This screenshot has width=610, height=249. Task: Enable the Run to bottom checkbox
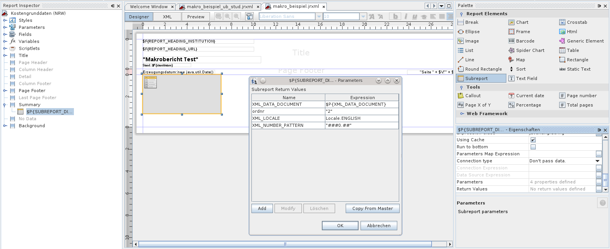(533, 147)
